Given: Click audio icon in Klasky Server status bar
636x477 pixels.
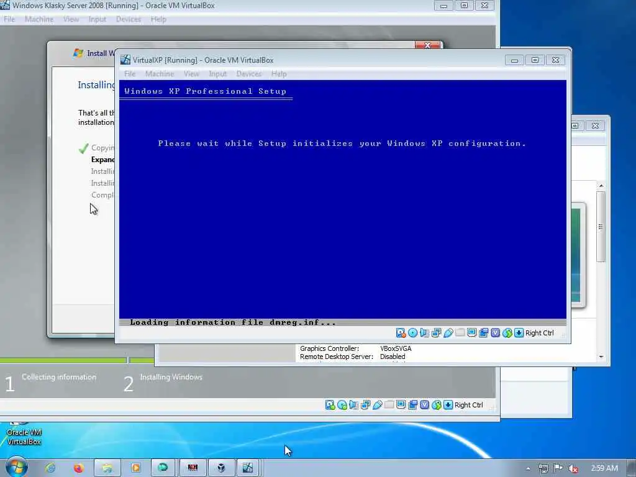Looking at the screenshot, I should point(353,405).
